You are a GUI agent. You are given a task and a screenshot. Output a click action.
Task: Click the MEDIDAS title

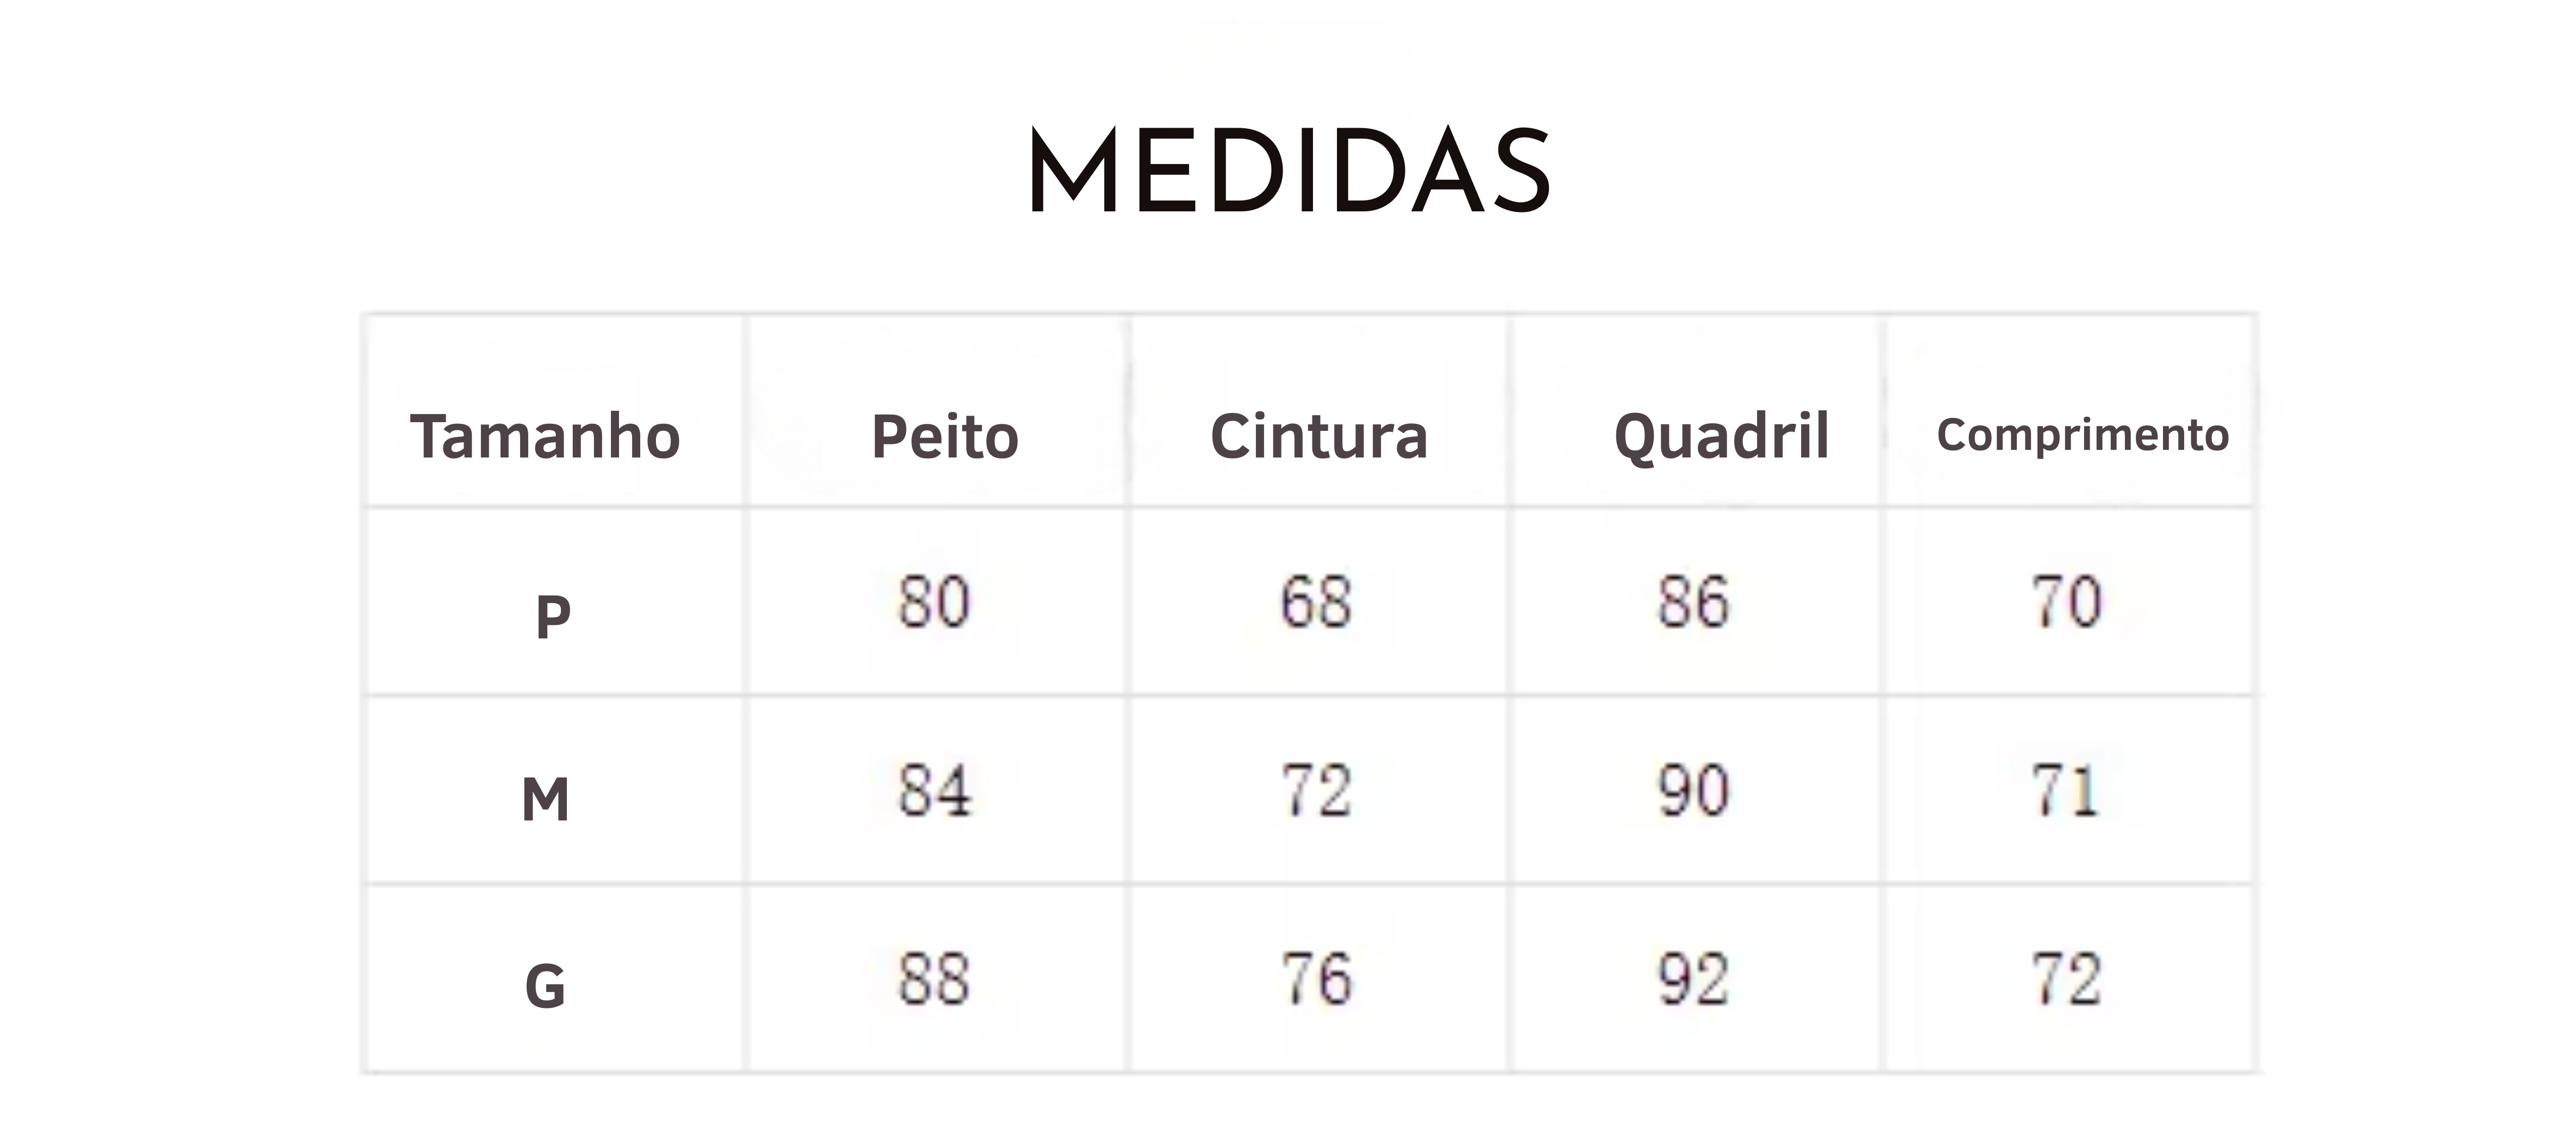(x=1289, y=171)
